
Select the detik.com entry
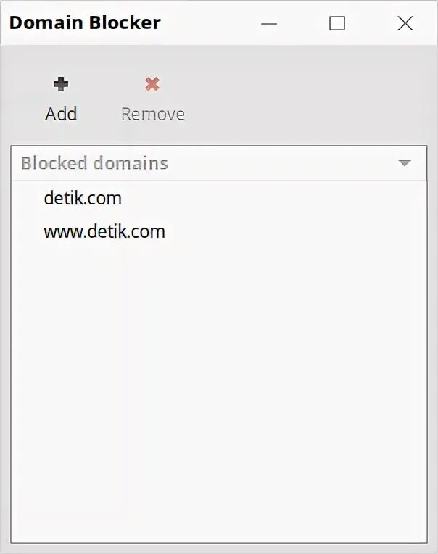point(83,198)
